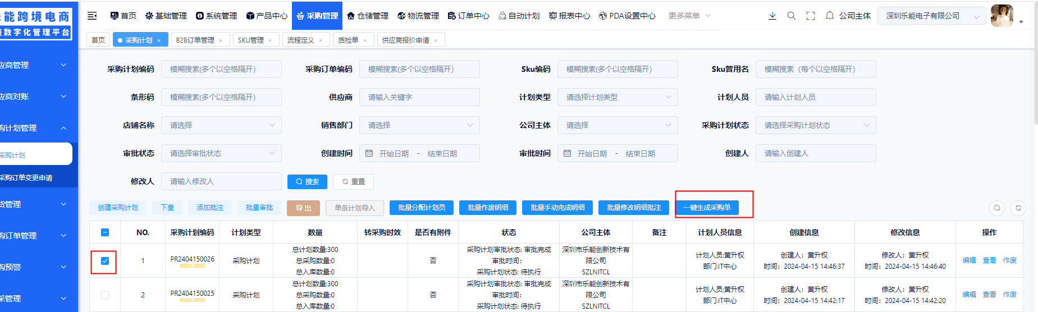Open the notification bell
The image size is (1038, 312).
pos(829,16)
